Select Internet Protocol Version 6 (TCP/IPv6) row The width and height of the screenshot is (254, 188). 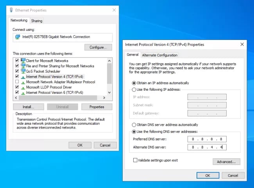[x=55, y=93]
